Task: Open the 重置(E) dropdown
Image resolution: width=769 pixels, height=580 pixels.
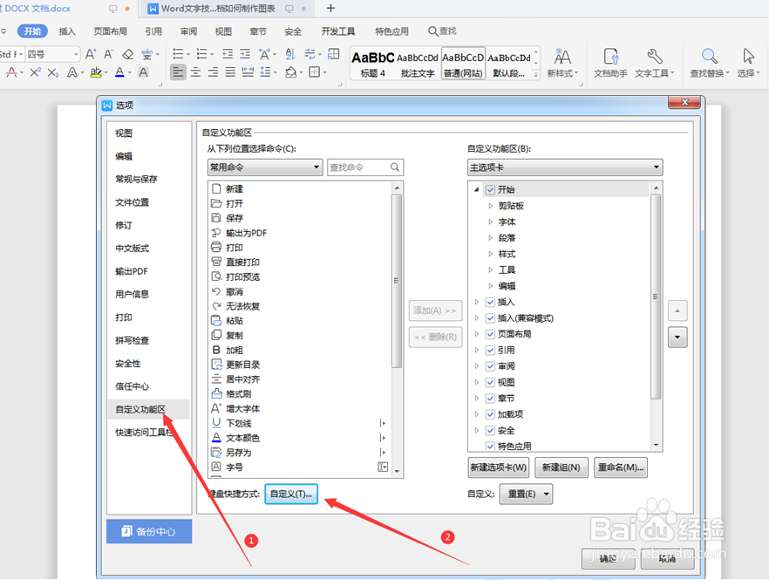Action: [x=525, y=494]
